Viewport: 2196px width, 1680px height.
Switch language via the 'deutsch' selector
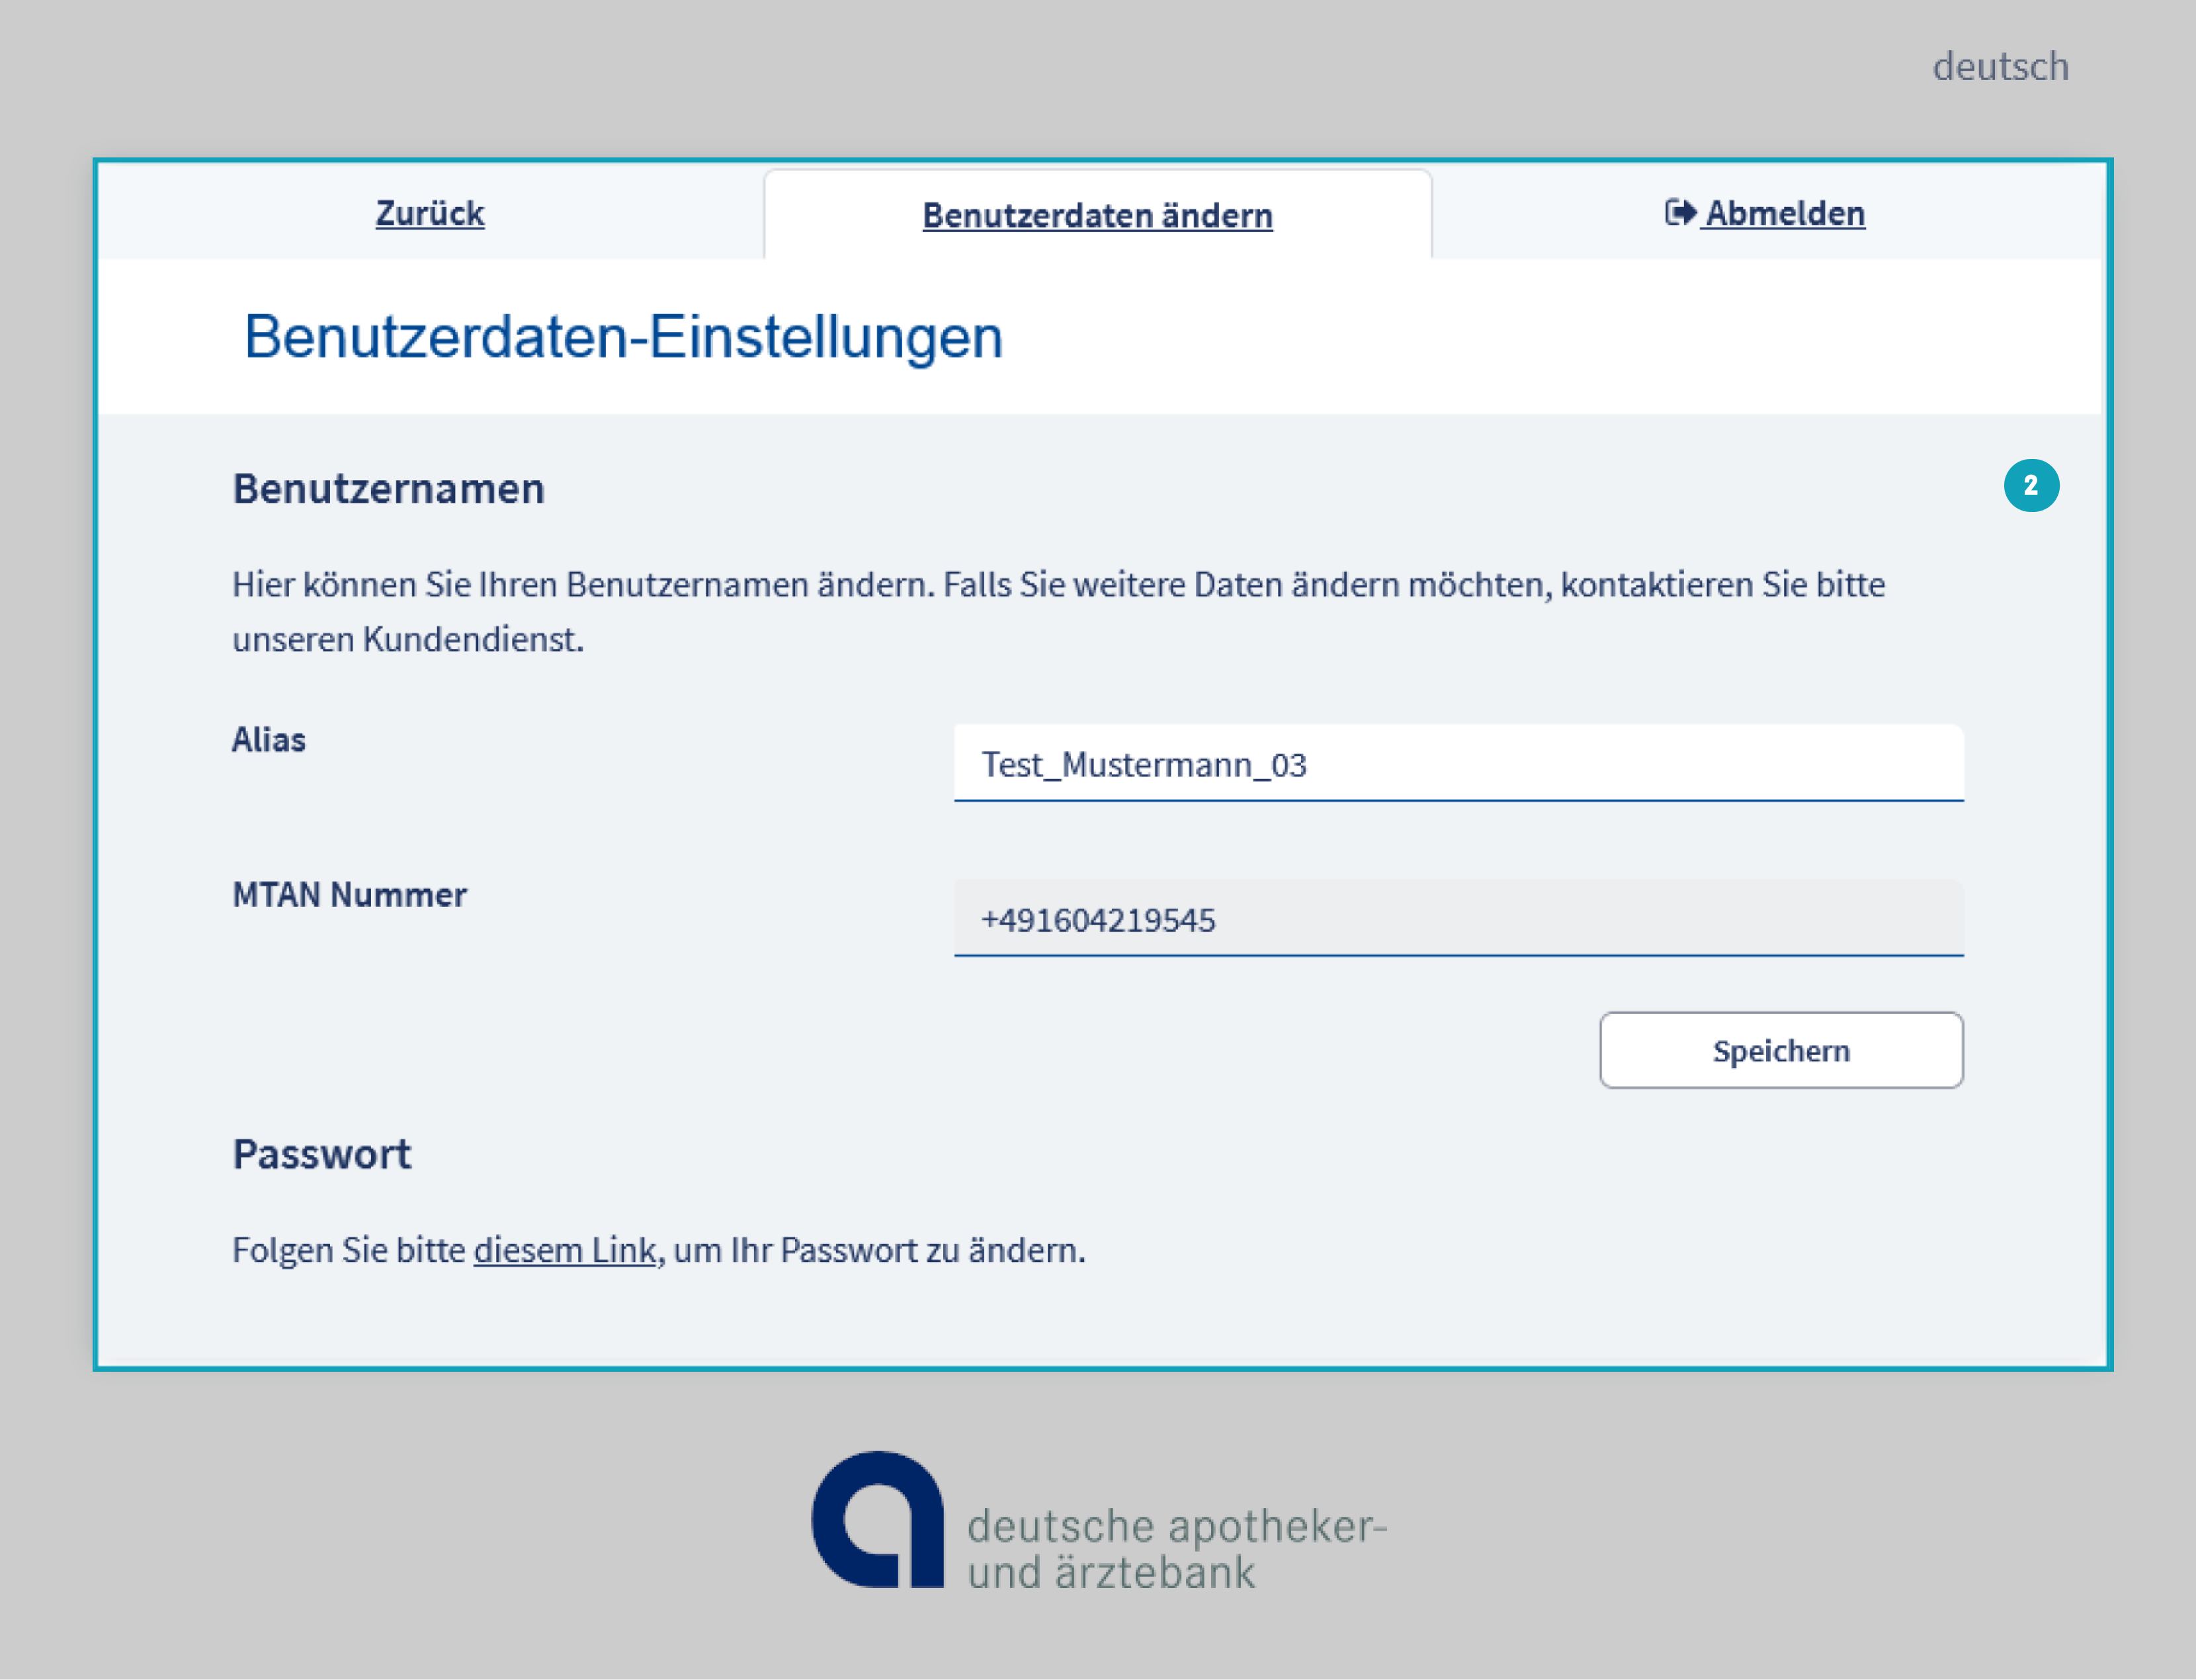[2000, 67]
